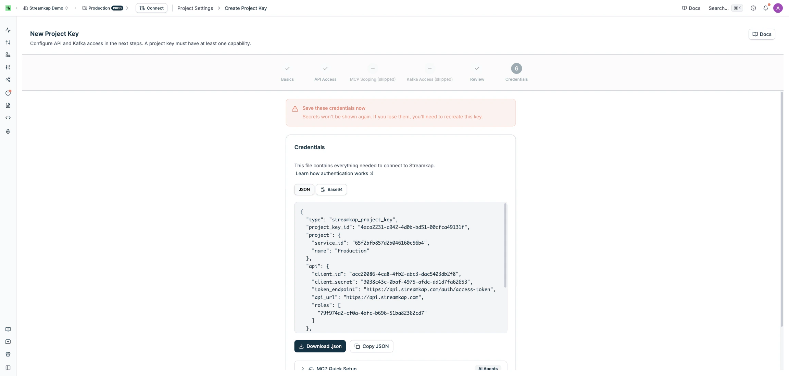The width and height of the screenshot is (789, 376).
Task: Open the alerts icon with red dot
Action: tap(8, 93)
